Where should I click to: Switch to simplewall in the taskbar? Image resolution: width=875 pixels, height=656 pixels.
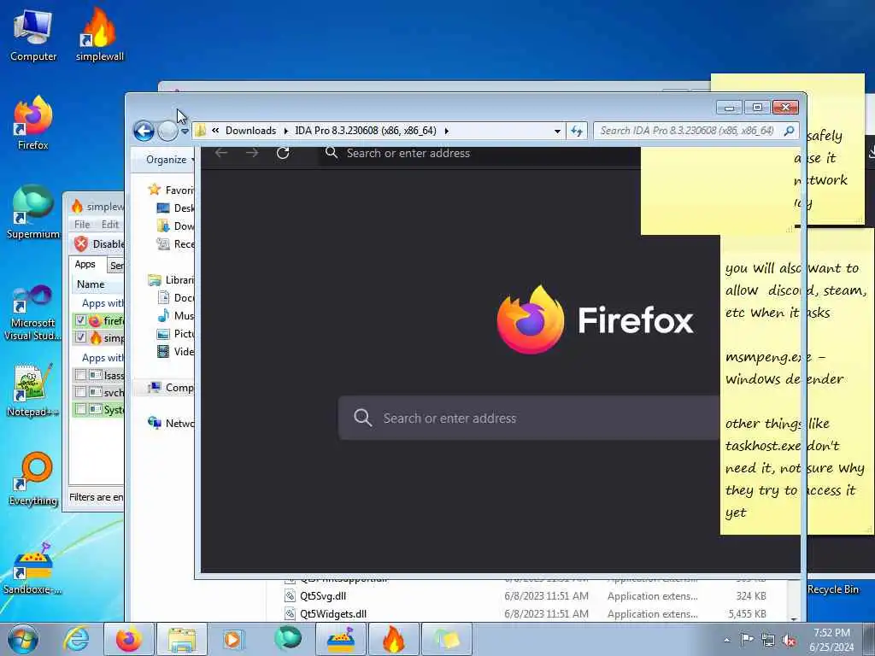(393, 639)
